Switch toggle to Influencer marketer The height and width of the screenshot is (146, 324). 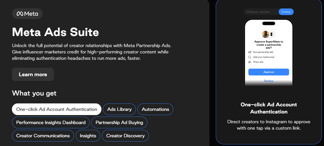coord(258,12)
